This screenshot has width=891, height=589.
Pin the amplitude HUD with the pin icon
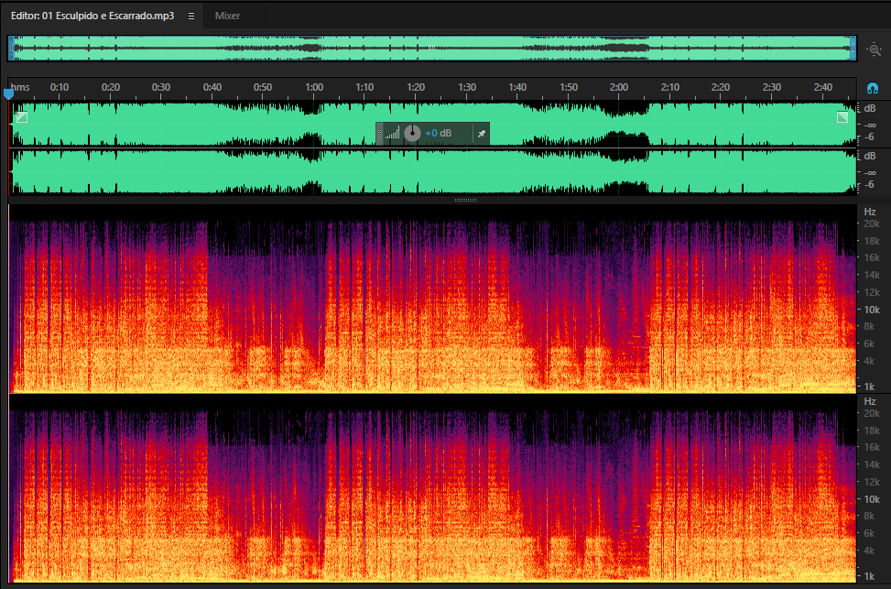click(482, 134)
